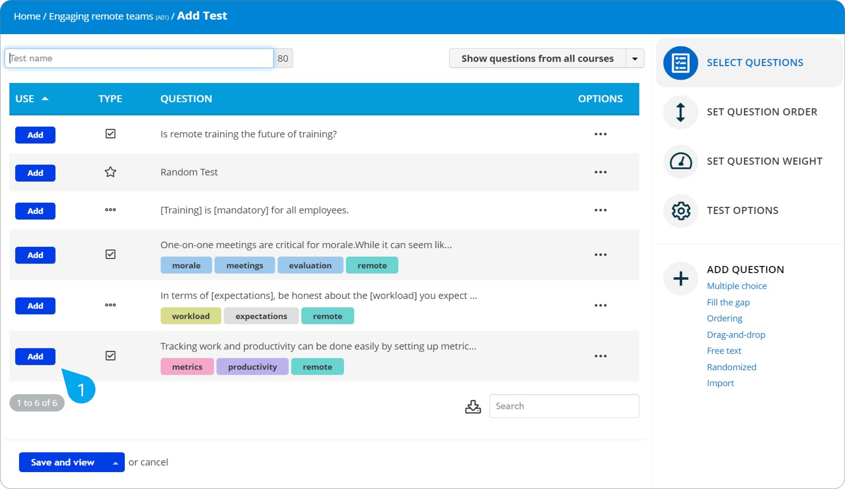Click the cancel link
Viewport: 845px width, 489px height.
(154, 462)
